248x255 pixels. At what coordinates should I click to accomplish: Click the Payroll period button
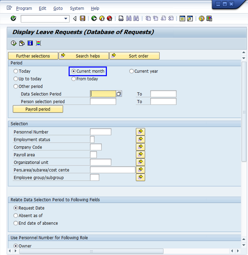[x=38, y=109]
